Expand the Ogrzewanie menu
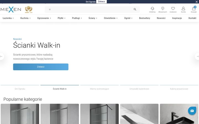The image size is (199, 124). 44,18
